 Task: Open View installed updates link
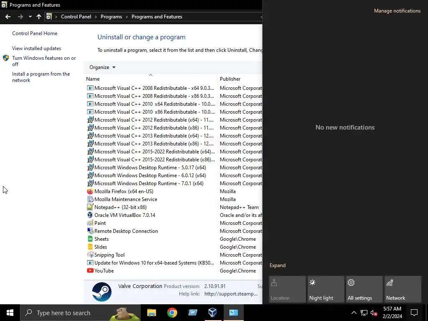click(x=37, y=48)
